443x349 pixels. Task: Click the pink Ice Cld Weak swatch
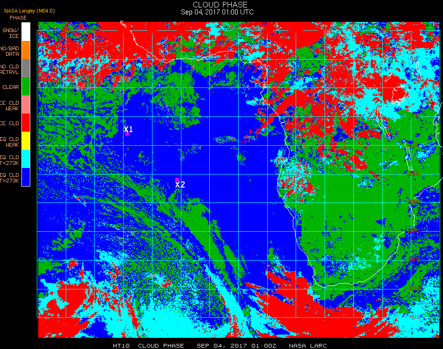click(26, 105)
